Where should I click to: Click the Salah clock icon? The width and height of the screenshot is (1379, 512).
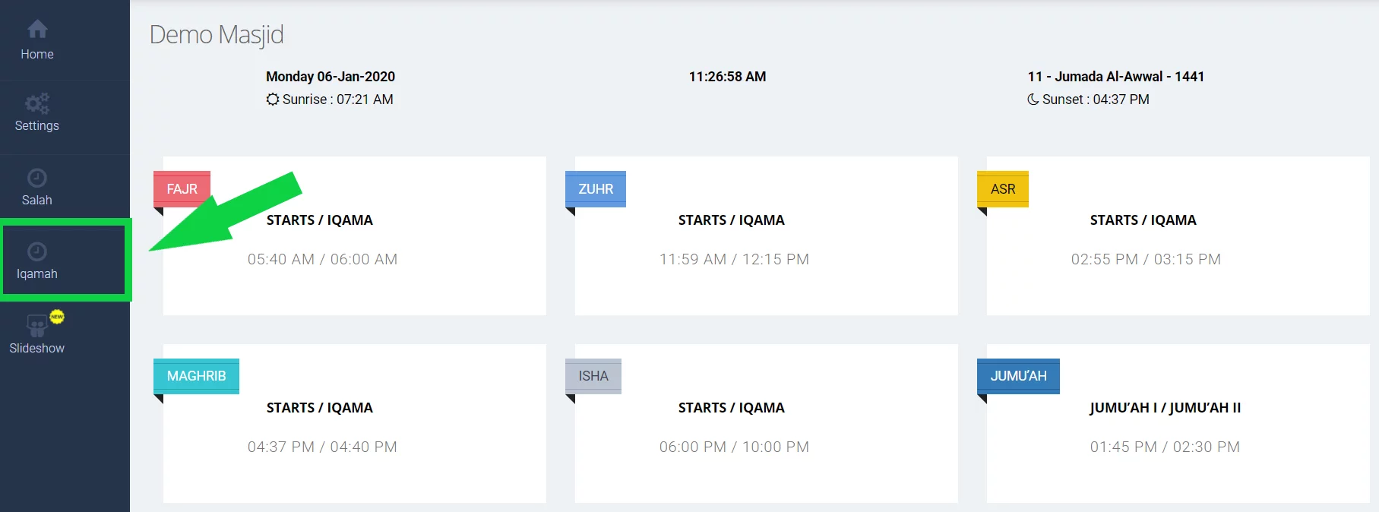[x=37, y=178]
